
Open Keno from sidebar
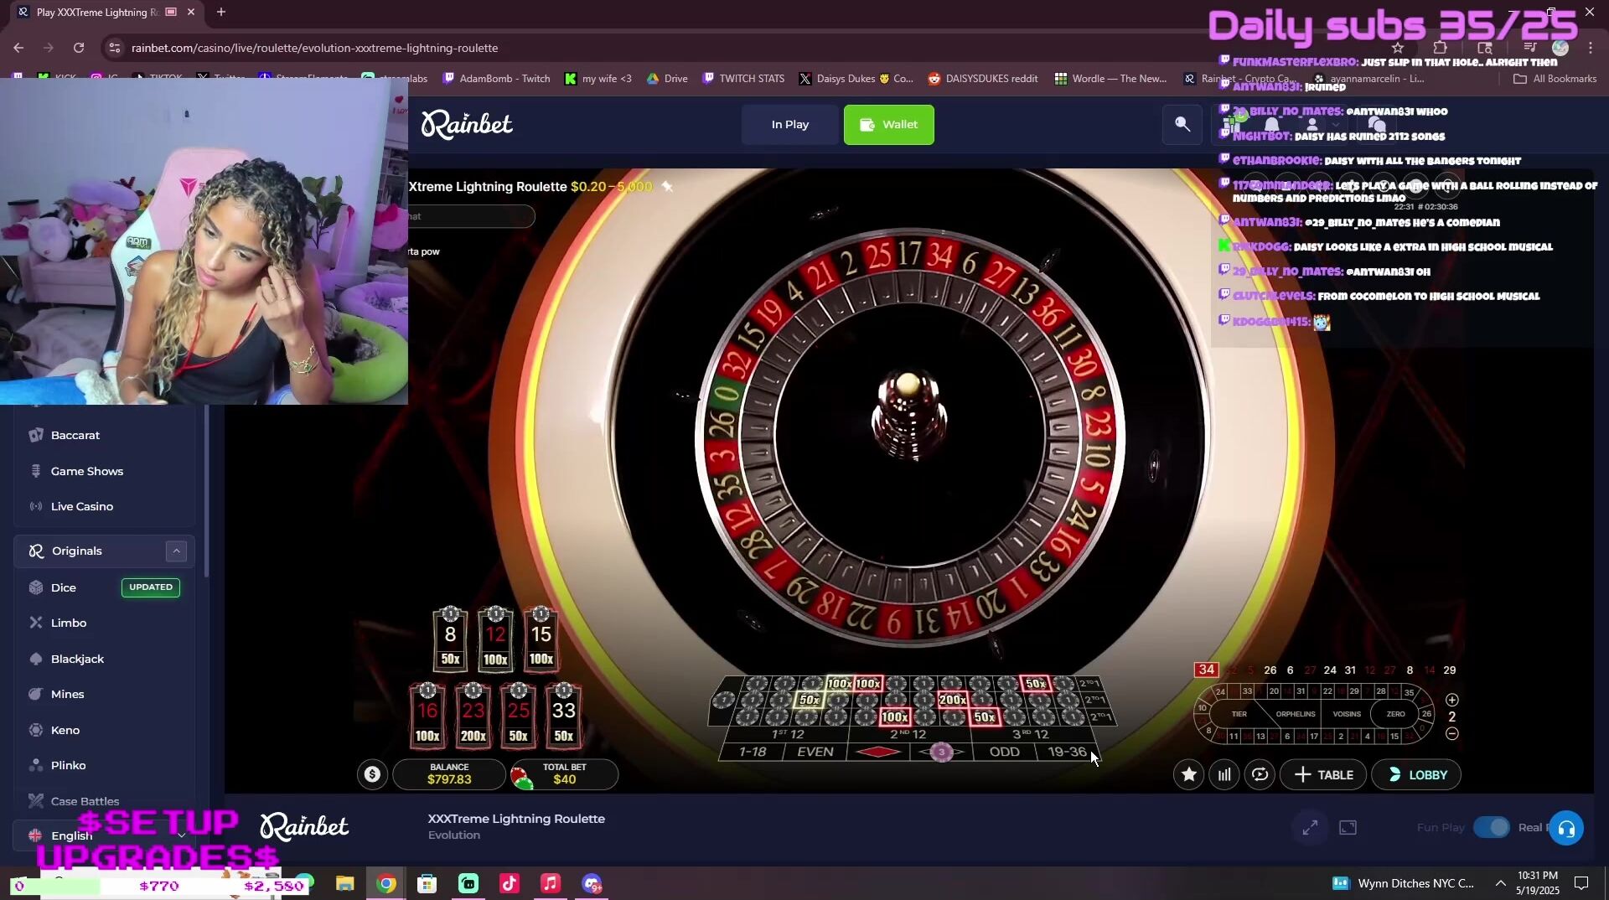click(65, 731)
